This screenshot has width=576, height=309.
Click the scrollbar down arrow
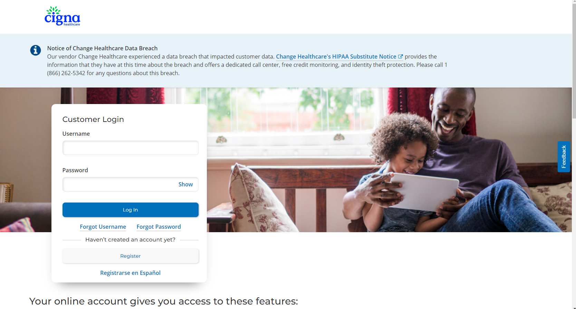[x=574, y=307]
